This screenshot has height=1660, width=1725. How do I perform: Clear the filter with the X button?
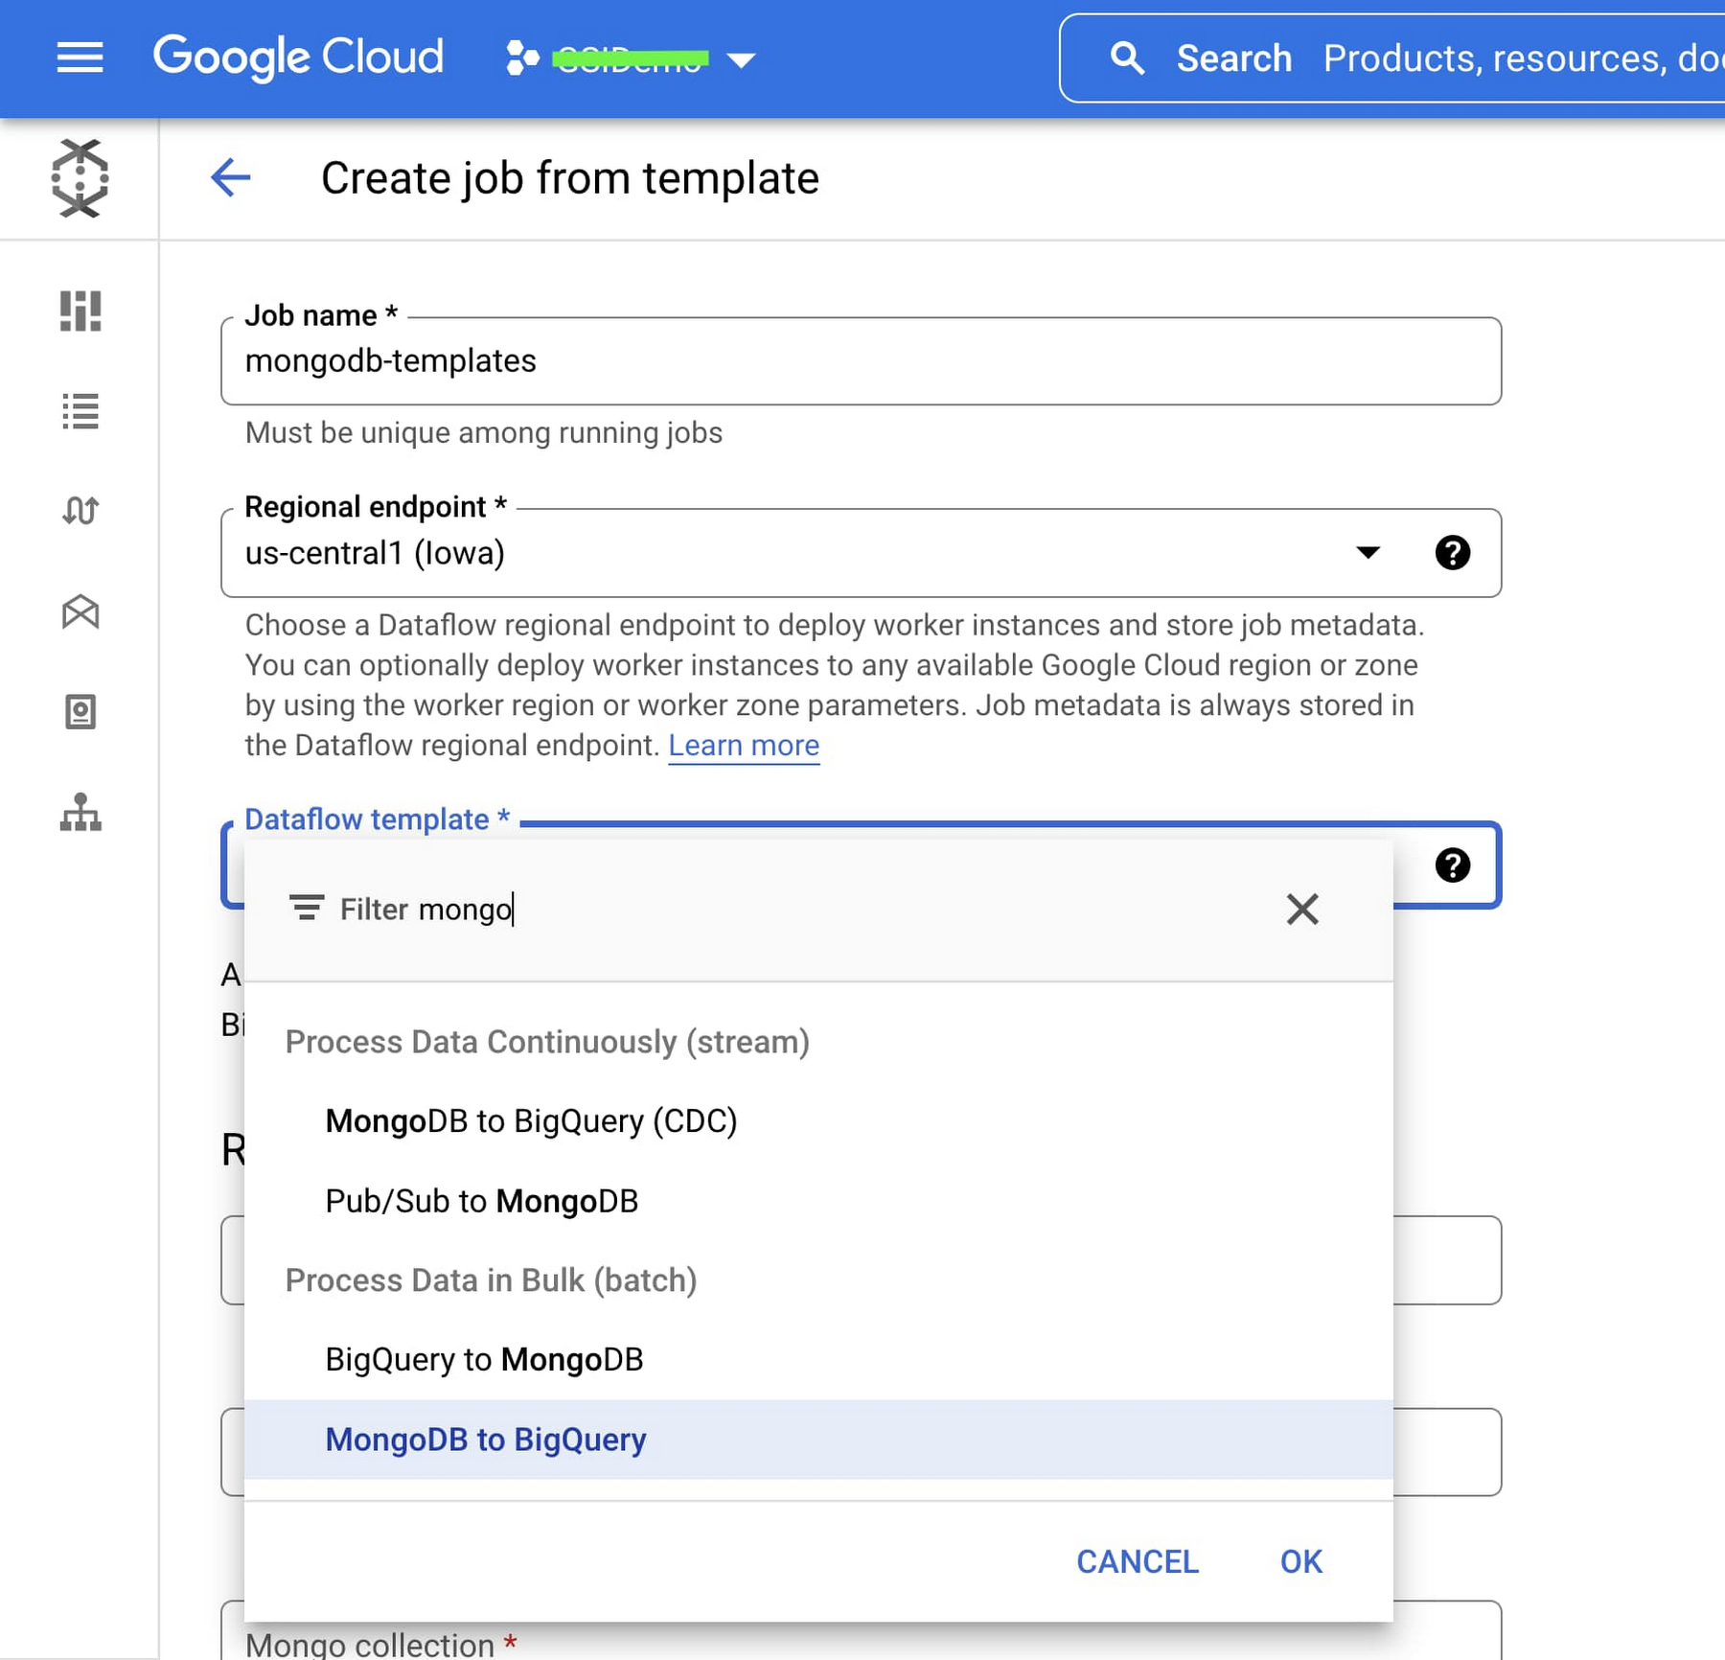click(x=1302, y=910)
